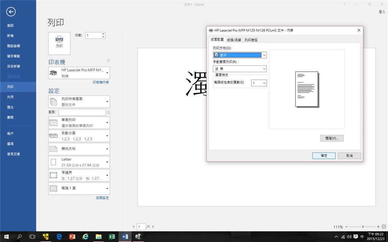Open Task View on the taskbar
The height and width of the screenshot is (242, 388).
pos(32,237)
